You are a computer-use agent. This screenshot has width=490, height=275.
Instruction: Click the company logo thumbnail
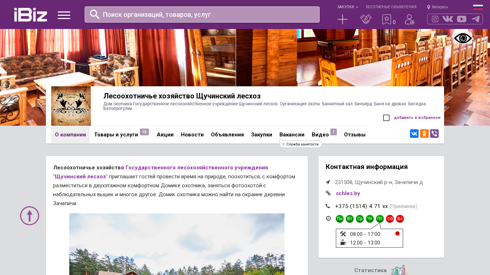pos(71,106)
